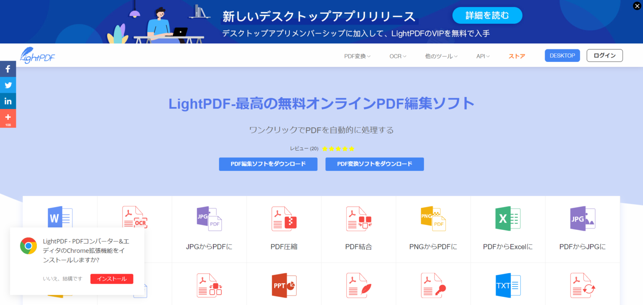The height and width of the screenshot is (305, 643).
Task: Choose the PDFからJPGに converter icon
Action: pos(582,219)
